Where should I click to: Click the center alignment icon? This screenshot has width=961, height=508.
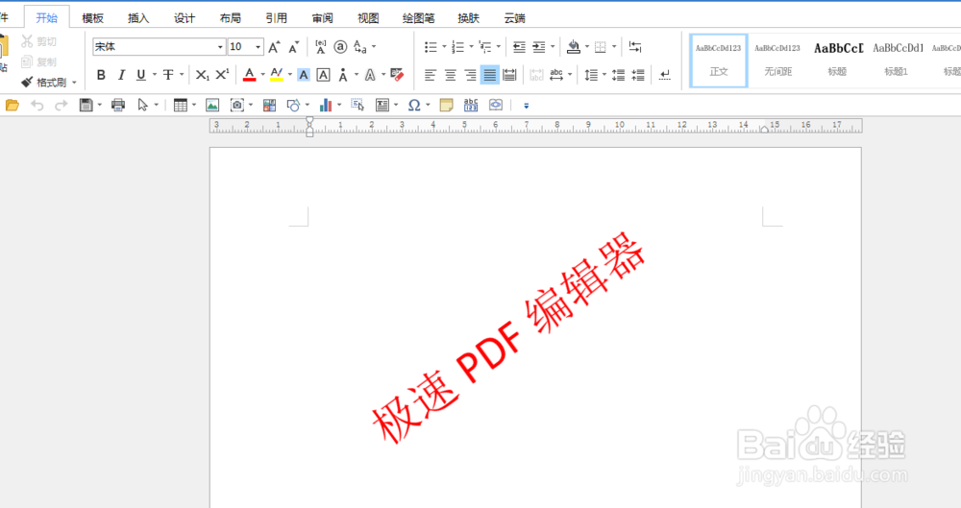[x=451, y=75]
